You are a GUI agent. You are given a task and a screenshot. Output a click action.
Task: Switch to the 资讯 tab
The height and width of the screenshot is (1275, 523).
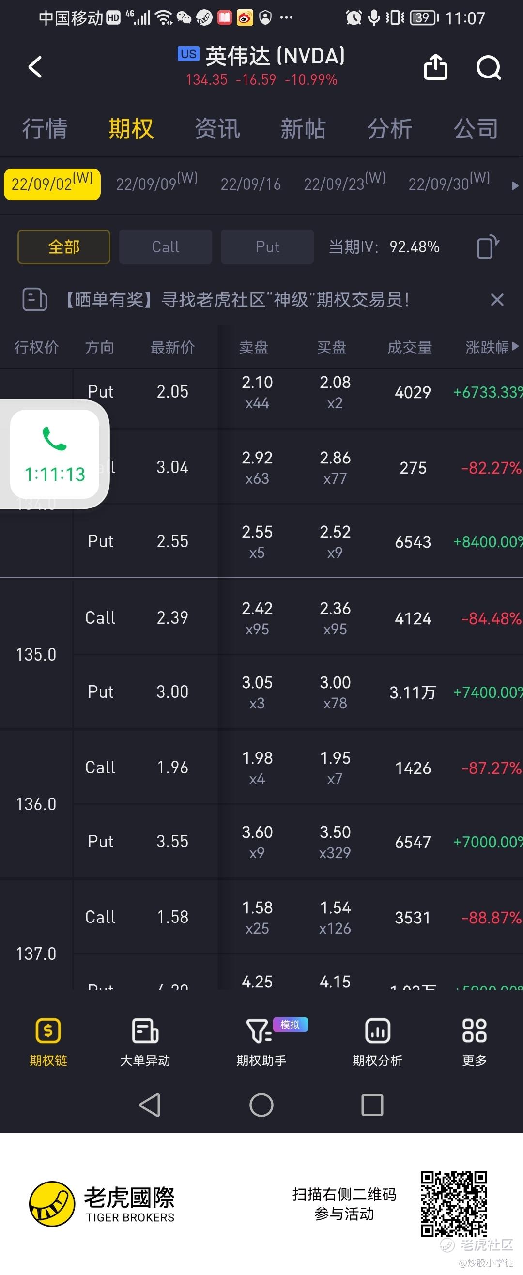[x=217, y=129]
